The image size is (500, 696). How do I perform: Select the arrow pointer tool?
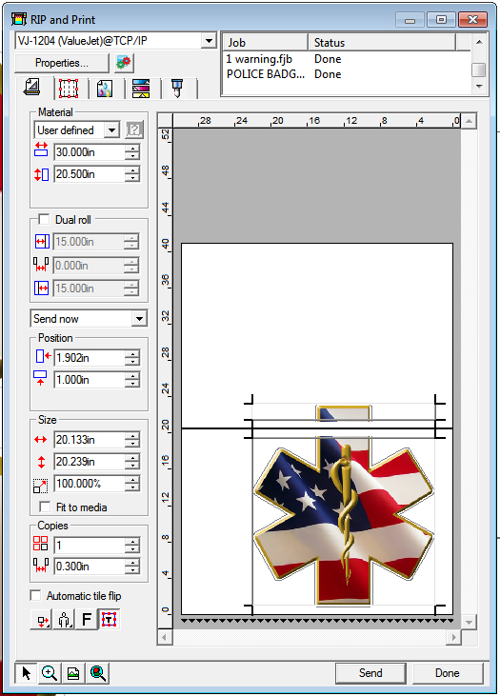pos(27,673)
